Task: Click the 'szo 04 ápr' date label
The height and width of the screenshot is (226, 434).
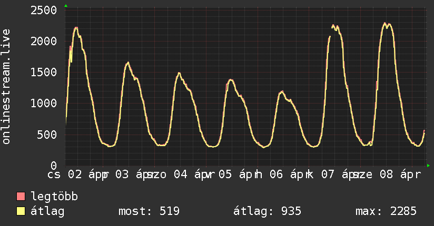Action: (x=178, y=174)
